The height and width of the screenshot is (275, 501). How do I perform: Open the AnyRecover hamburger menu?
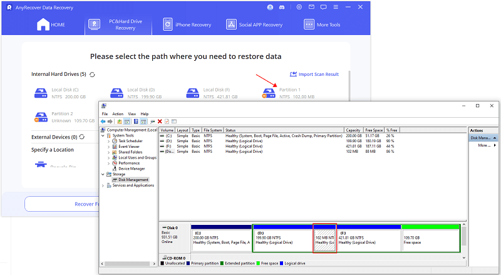point(337,7)
